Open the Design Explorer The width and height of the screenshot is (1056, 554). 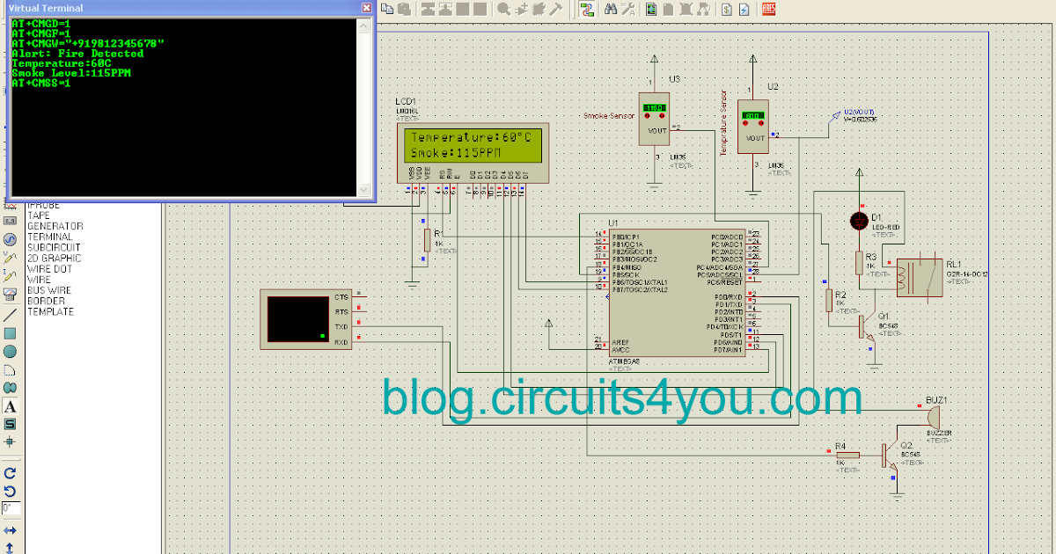click(651, 8)
